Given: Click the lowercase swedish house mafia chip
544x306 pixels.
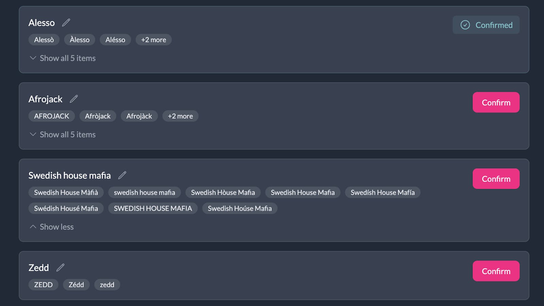Looking at the screenshot, I should point(144,192).
